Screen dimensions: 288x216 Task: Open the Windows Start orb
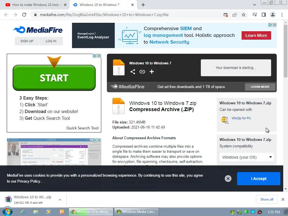coord(8,212)
